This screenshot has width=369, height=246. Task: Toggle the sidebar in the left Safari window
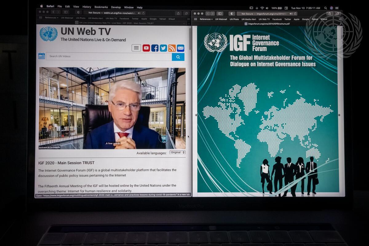(x=65, y=12)
